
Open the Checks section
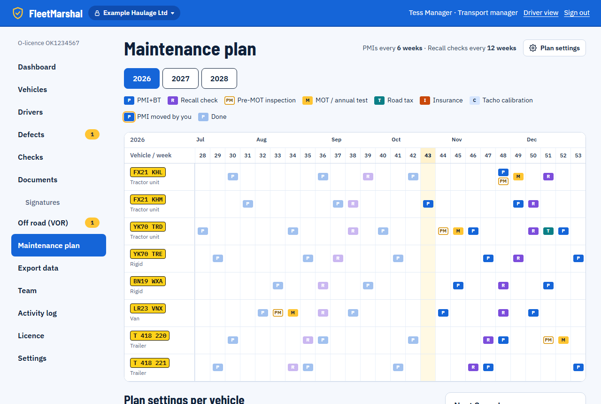click(x=59, y=157)
